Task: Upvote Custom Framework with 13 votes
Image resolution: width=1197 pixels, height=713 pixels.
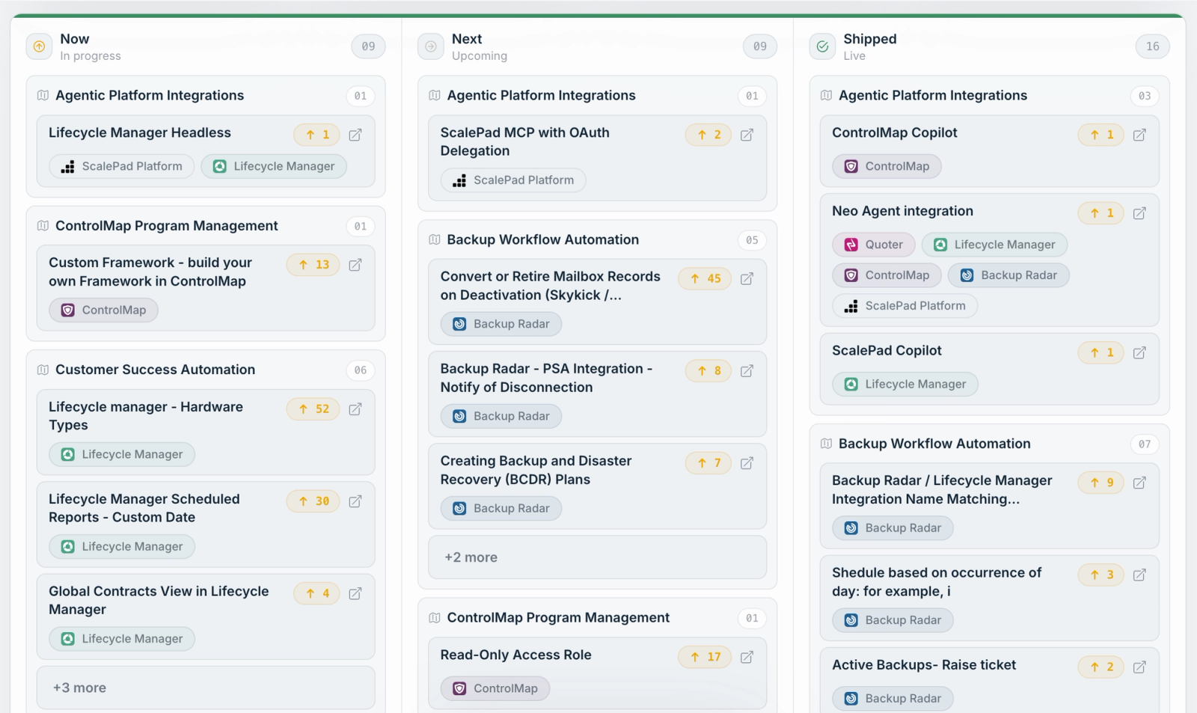Action: [x=313, y=265]
